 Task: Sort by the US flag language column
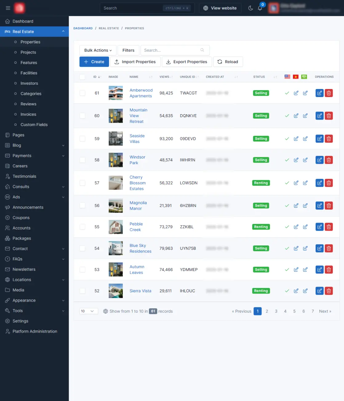[287, 77]
